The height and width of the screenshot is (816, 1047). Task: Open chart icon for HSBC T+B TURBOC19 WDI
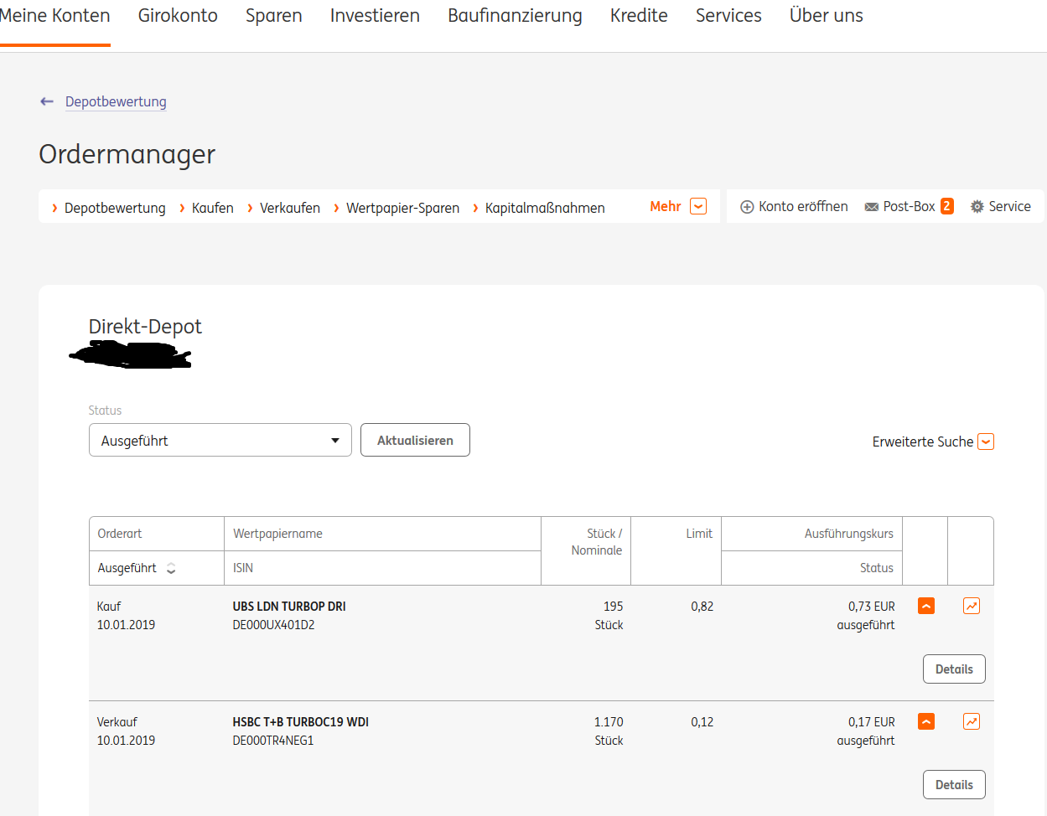[x=972, y=721]
